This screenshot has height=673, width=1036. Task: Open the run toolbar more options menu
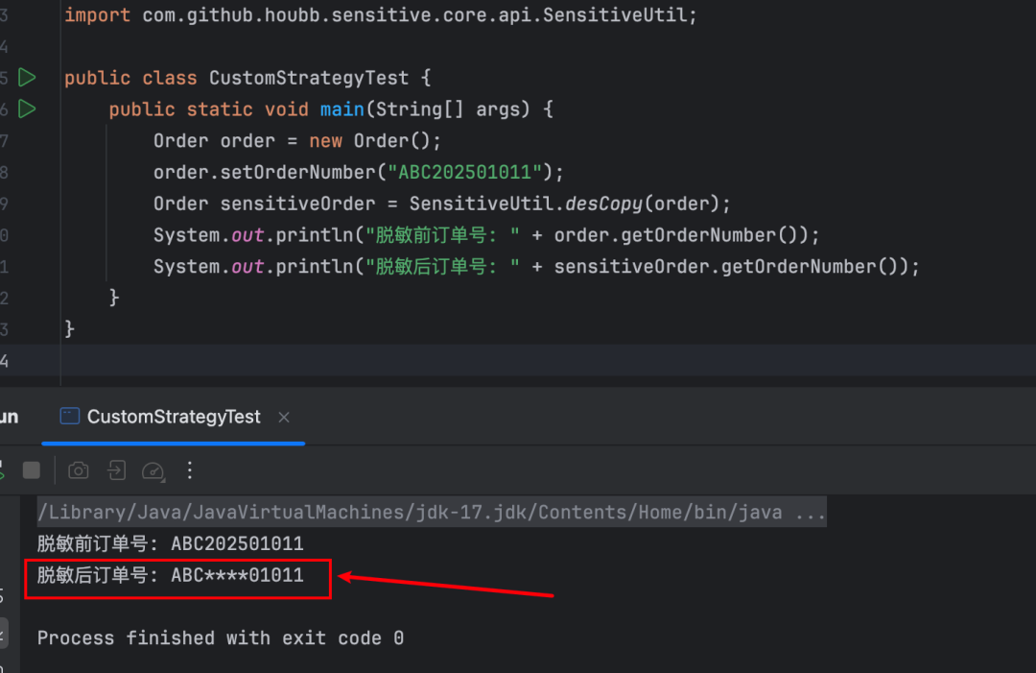click(x=190, y=470)
